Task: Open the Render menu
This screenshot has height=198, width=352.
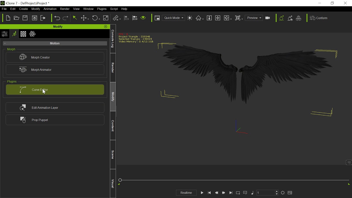Action: tap(65, 9)
